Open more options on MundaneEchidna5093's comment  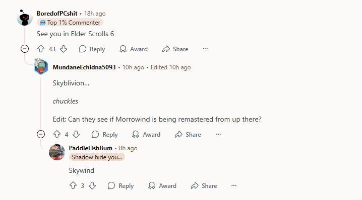click(x=218, y=134)
